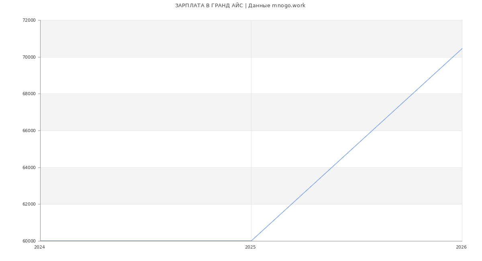Select the 68000 y-axis label
Image resolution: width=482 pixels, height=261 pixels.
point(29,94)
